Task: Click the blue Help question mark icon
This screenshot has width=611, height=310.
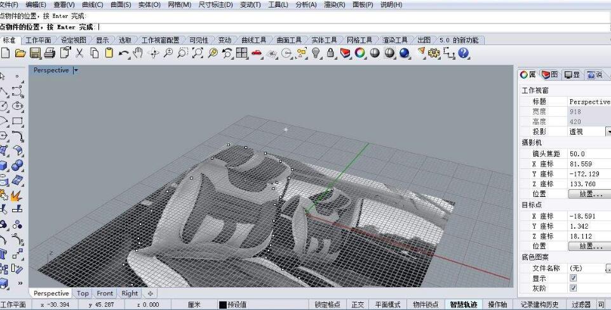Action: [463, 53]
